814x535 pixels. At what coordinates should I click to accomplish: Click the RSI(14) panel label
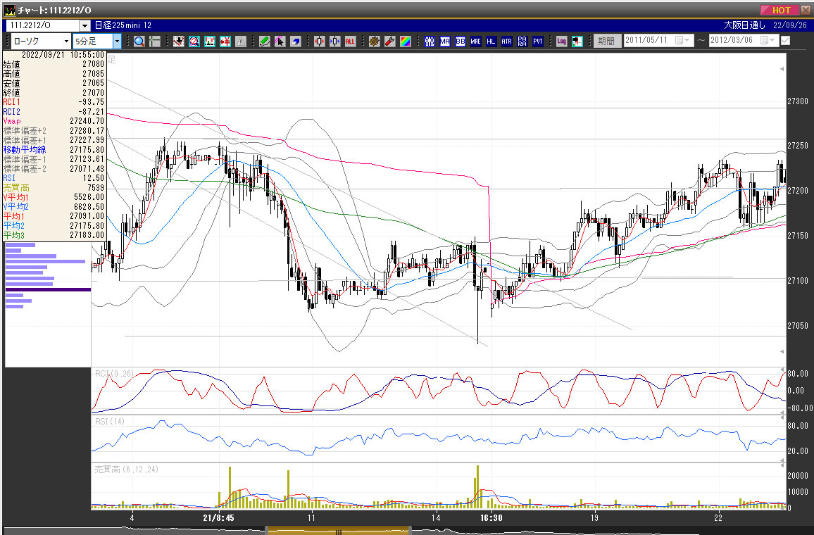click(x=110, y=422)
